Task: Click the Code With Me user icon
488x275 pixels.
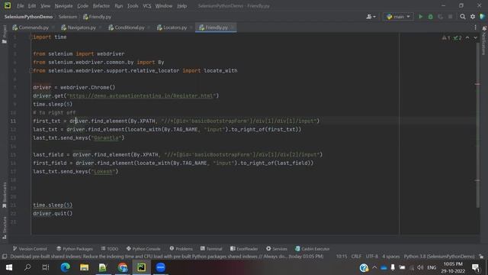Action: [x=371, y=17]
